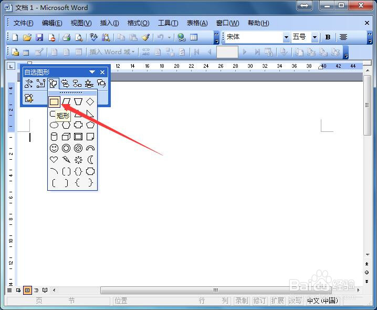The height and width of the screenshot is (310, 377).
Task: Open AutoShapes toolbar options dropdown arrow
Action: tap(92, 72)
